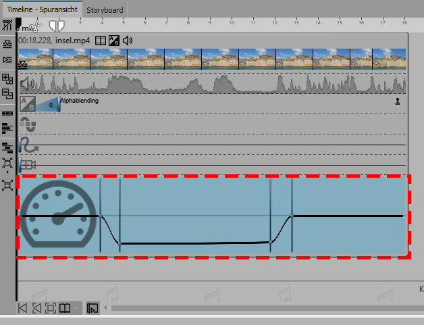Click the expand tracks icon in left toolbar
The image size is (424, 325).
click(7, 59)
